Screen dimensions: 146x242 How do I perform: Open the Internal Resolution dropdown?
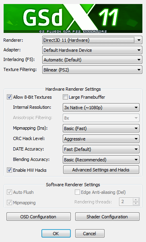[x=101, y=108]
